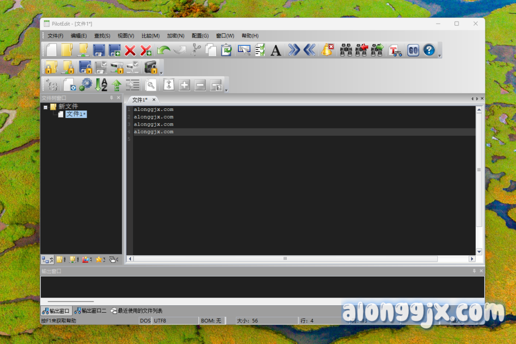Open the Font tool (letter A icon)
The width and height of the screenshot is (516, 344).
tap(276, 50)
